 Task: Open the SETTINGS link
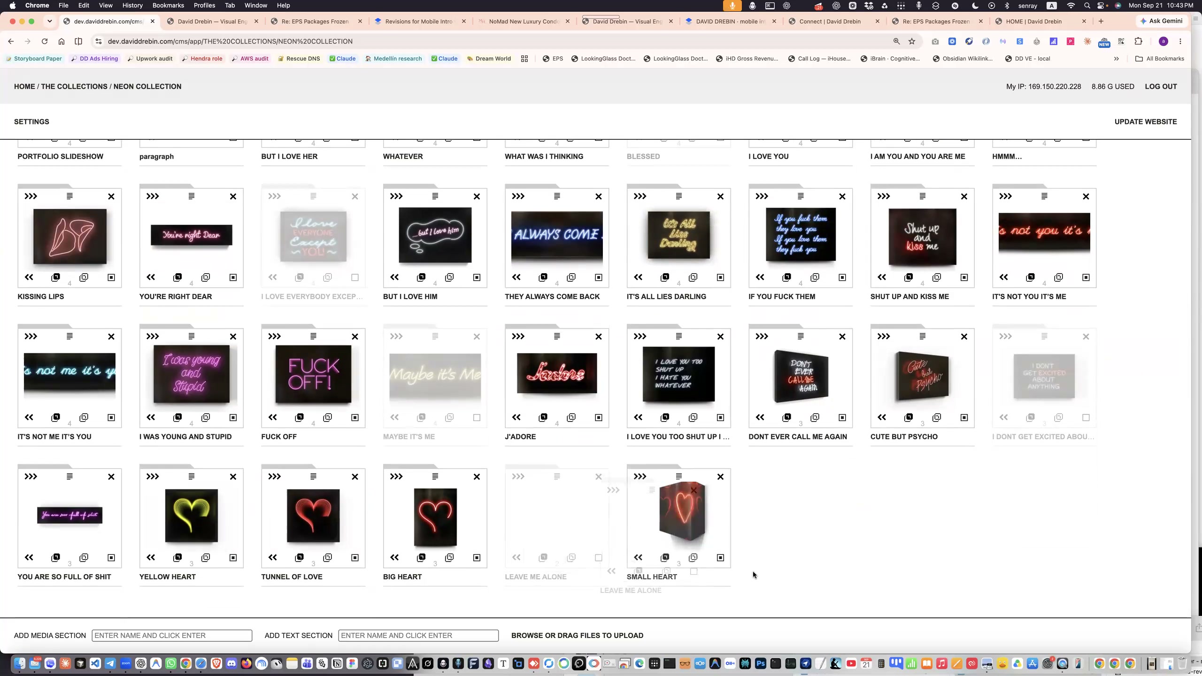click(31, 122)
